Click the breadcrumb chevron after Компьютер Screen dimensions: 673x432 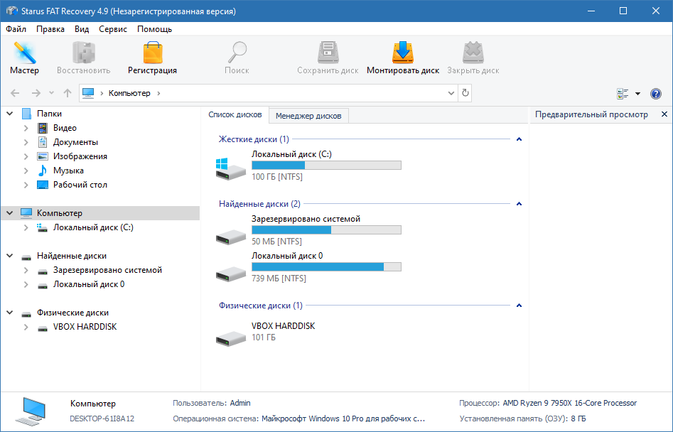158,93
